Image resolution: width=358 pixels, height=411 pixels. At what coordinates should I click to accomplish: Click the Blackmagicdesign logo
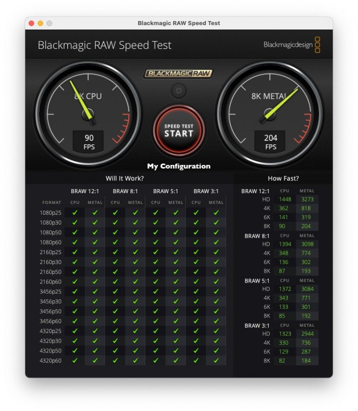292,45
